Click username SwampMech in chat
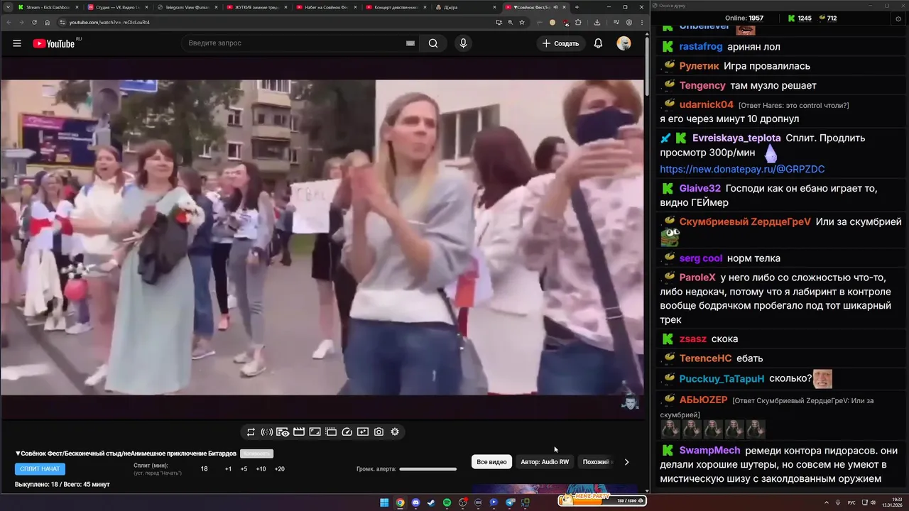This screenshot has width=909, height=511. click(x=709, y=451)
